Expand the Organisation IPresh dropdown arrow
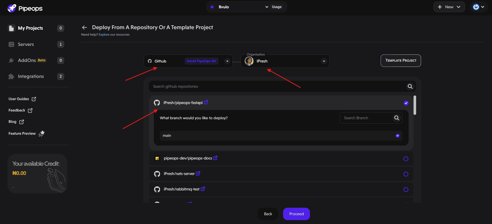 (324, 61)
